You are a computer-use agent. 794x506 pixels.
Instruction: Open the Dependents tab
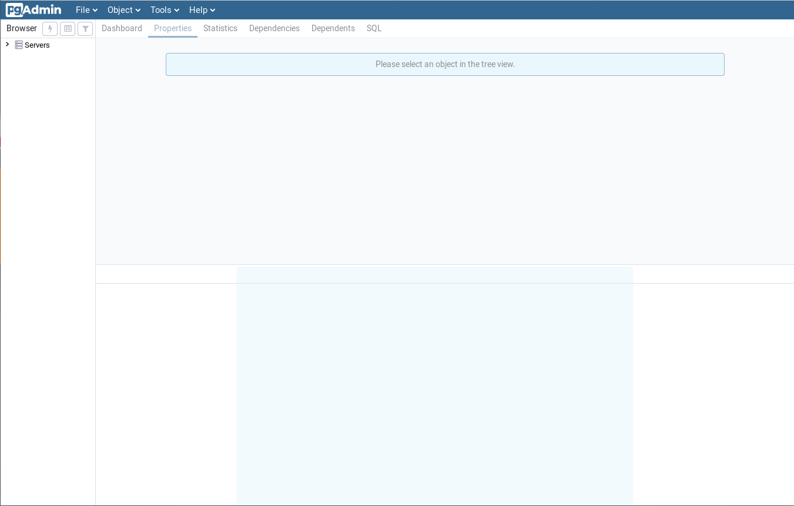(333, 28)
